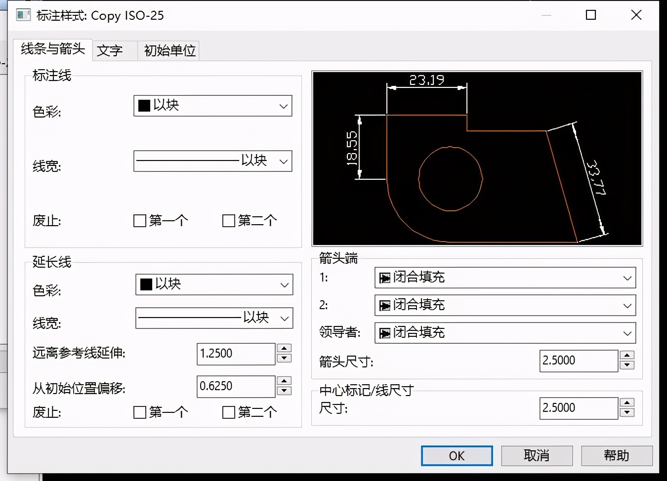The width and height of the screenshot is (667, 481).
Task: Decrease 从初始位置偏移 with down arrow
Action: coord(284,391)
